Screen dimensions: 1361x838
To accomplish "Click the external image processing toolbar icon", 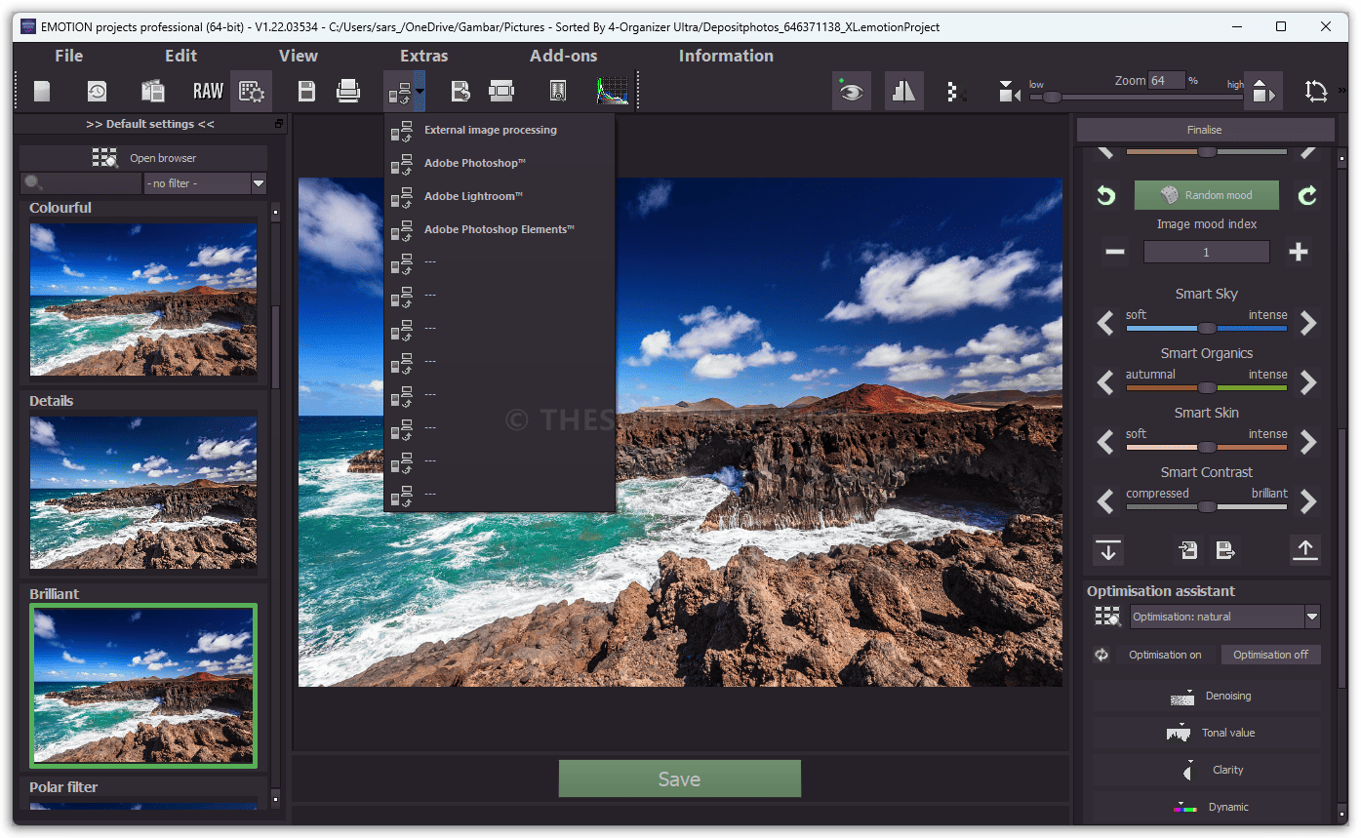I will 399,93.
